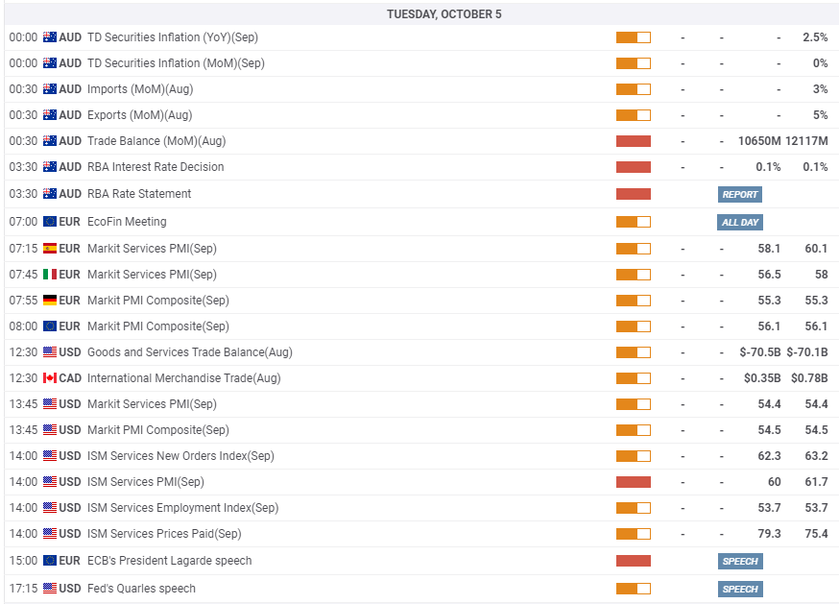
Task: Click the red impact bar for Trade Balance (MoM)(Aug)
Action: (634, 141)
